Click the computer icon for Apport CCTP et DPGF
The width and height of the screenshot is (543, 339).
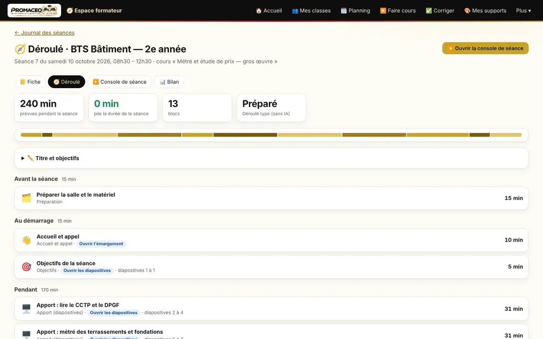coord(26,308)
